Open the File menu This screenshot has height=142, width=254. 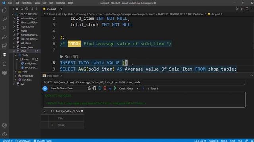[10, 3]
